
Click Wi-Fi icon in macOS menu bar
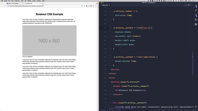pyautogui.click(x=181, y=1)
